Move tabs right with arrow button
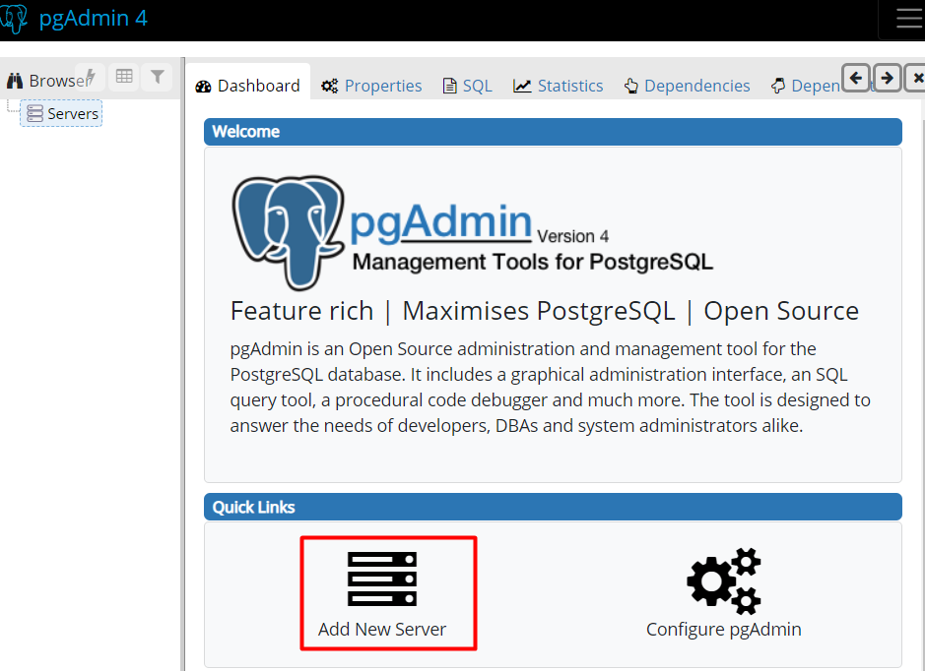The image size is (925, 671). click(887, 78)
